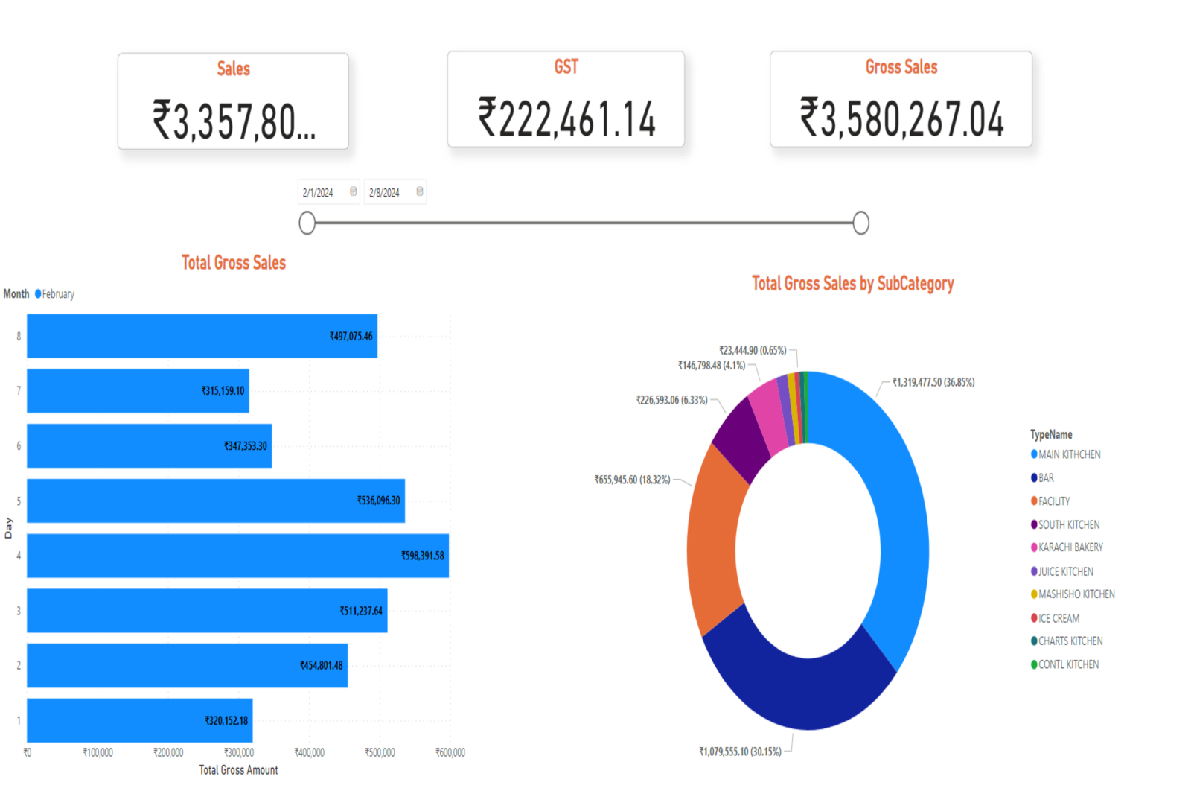Viewport: 1191px width, 794px height.
Task: Click the ₹600,000 x-axis tick label
Action: click(x=450, y=752)
